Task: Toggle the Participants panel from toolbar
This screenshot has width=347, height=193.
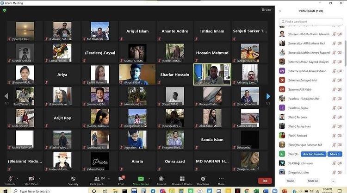Action: pyautogui.click(x=97, y=179)
